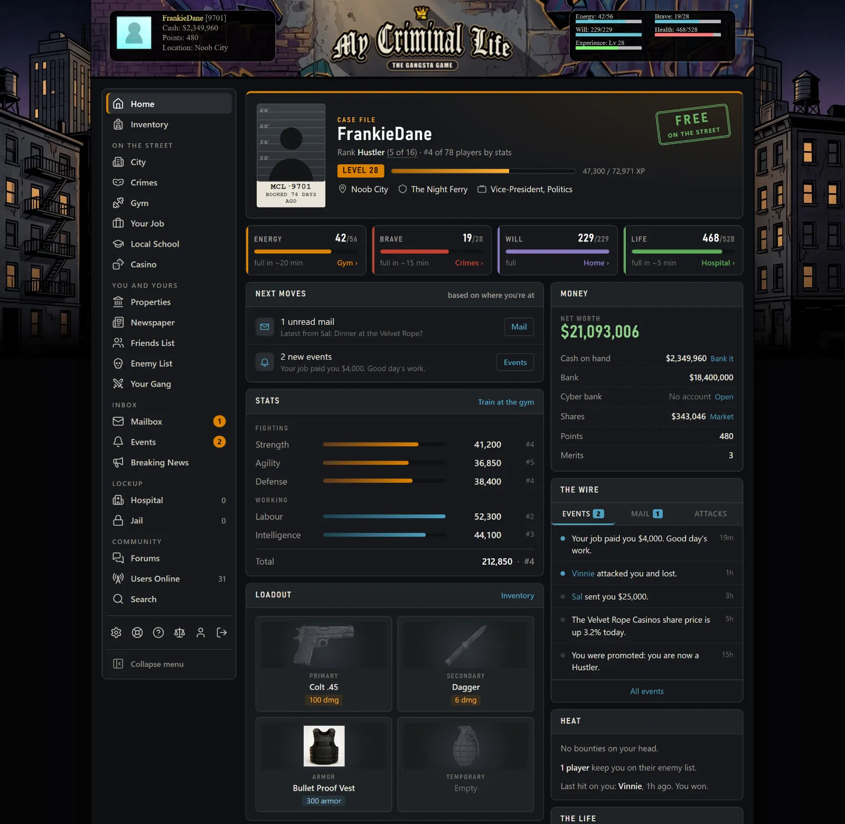Open a Cyber bank account
Viewport: 845px width, 824px height.
click(724, 397)
